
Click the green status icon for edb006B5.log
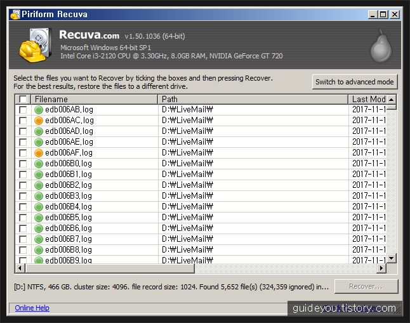coord(39,218)
